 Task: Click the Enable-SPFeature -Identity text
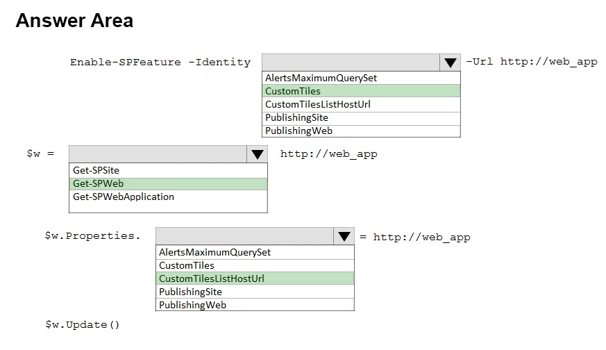tap(160, 62)
